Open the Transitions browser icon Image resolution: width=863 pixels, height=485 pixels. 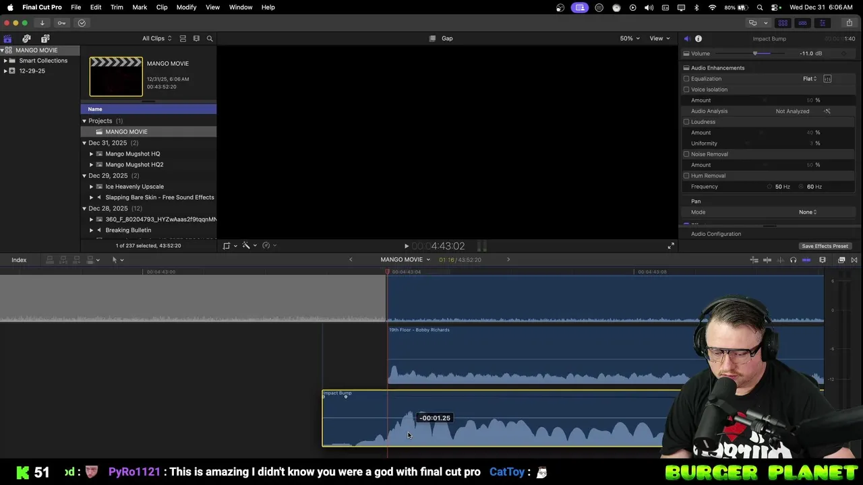[854, 260]
